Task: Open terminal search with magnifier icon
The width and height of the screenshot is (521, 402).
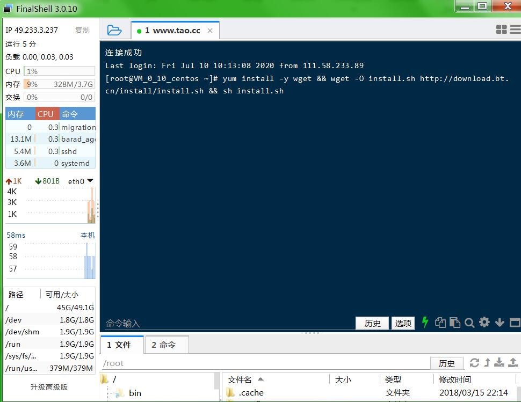Action: point(469,322)
